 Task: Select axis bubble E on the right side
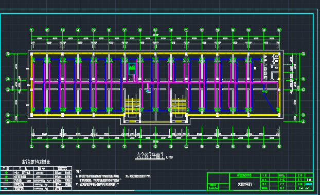pyautogui.click(x=303, y=54)
